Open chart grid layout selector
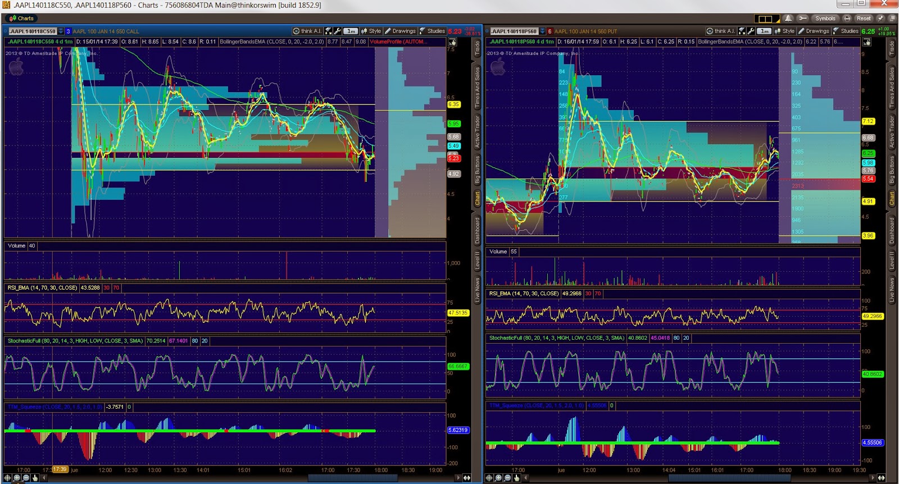Screen dimensions: 899x484 [x=767, y=19]
